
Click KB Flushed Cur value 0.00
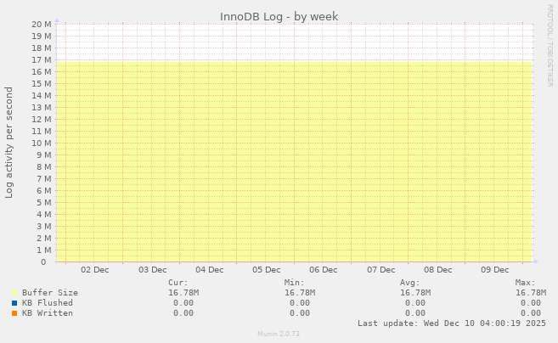click(183, 303)
